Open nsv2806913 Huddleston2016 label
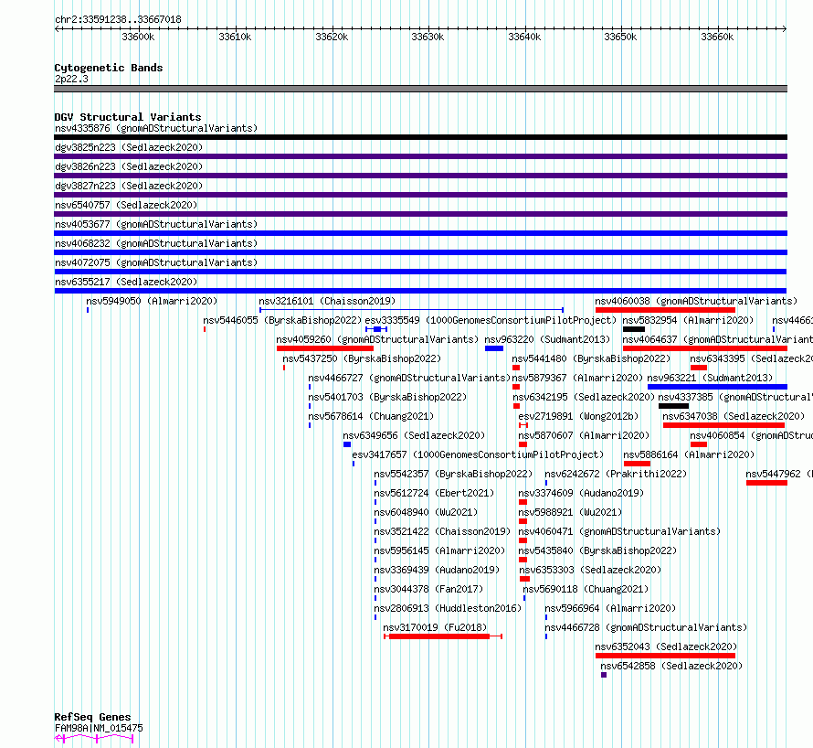This screenshot has height=748, width=813. point(448,608)
